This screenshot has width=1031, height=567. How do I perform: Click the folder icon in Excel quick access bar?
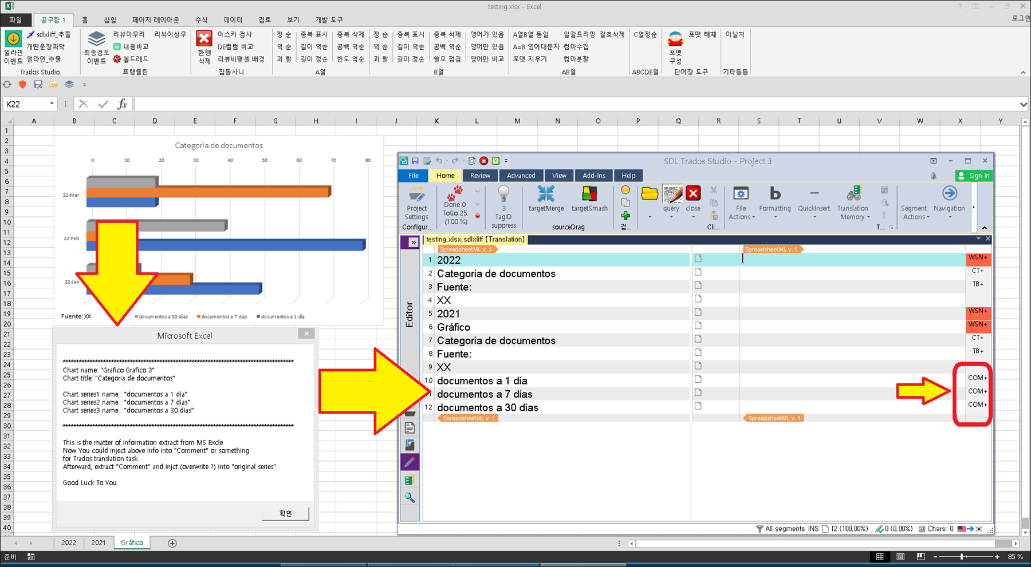click(53, 84)
